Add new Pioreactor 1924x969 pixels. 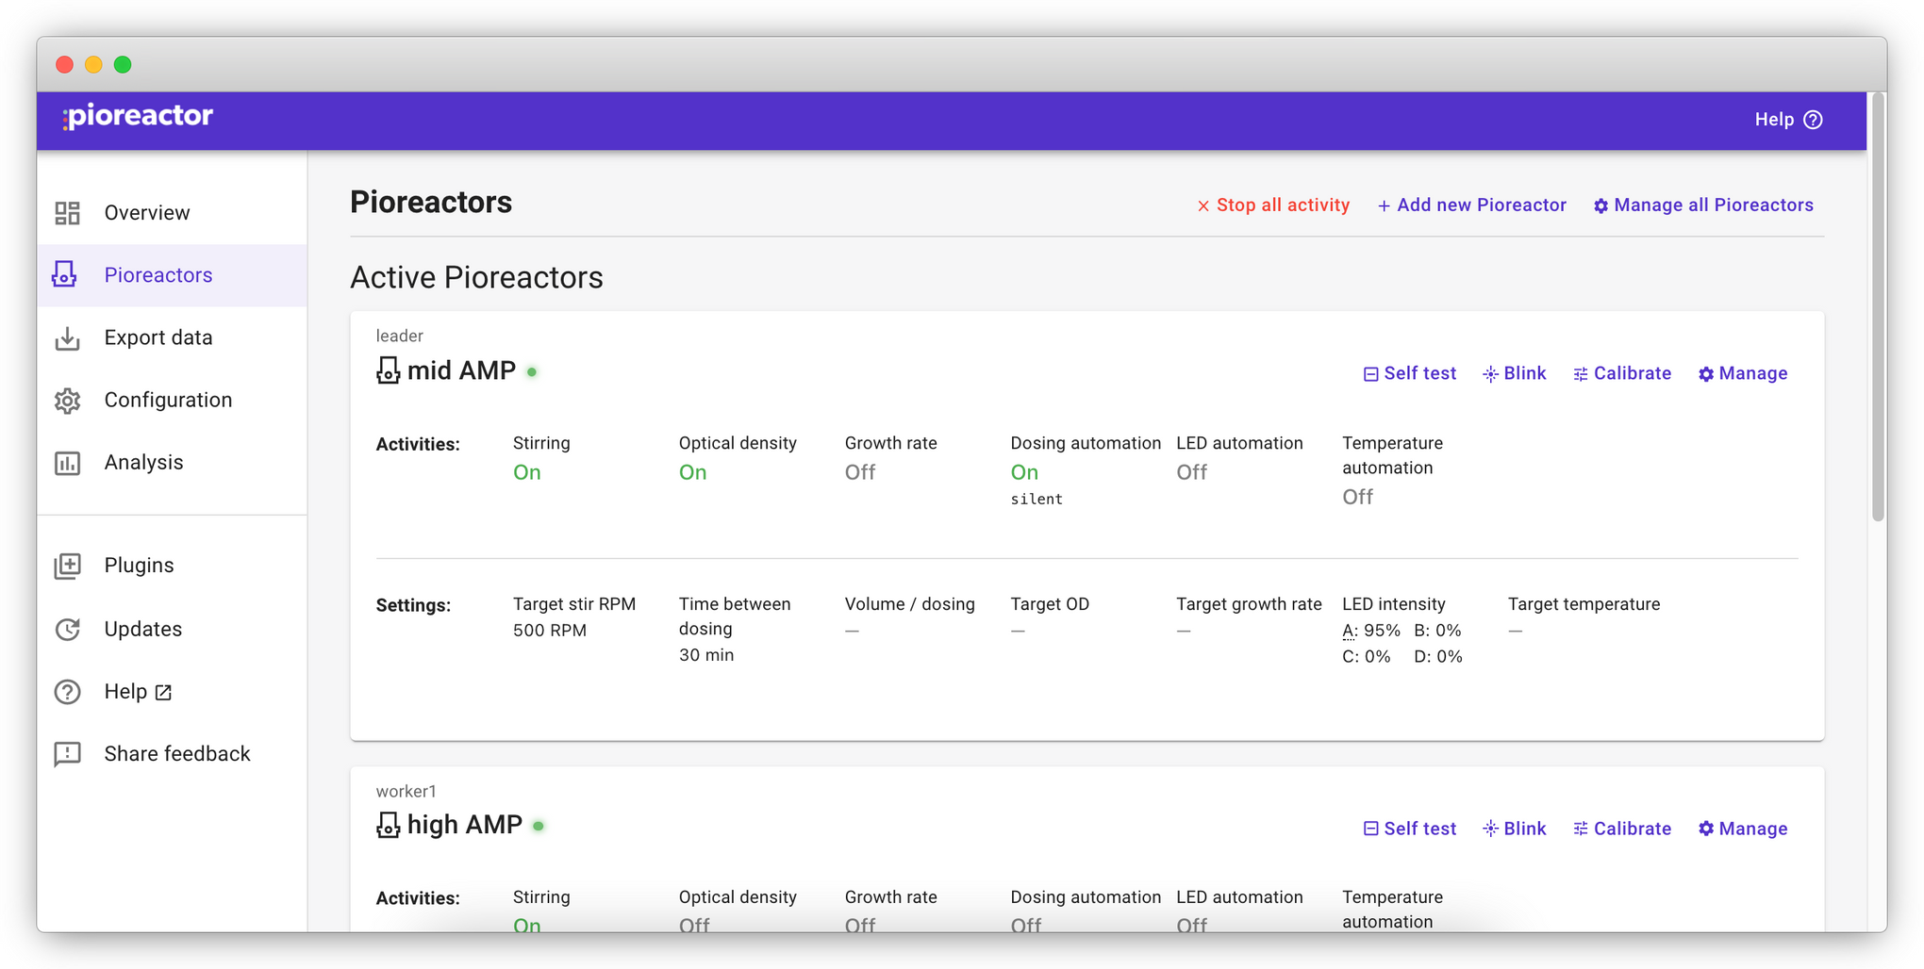click(1471, 205)
